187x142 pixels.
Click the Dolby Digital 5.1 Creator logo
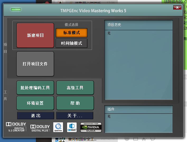tap(16, 127)
